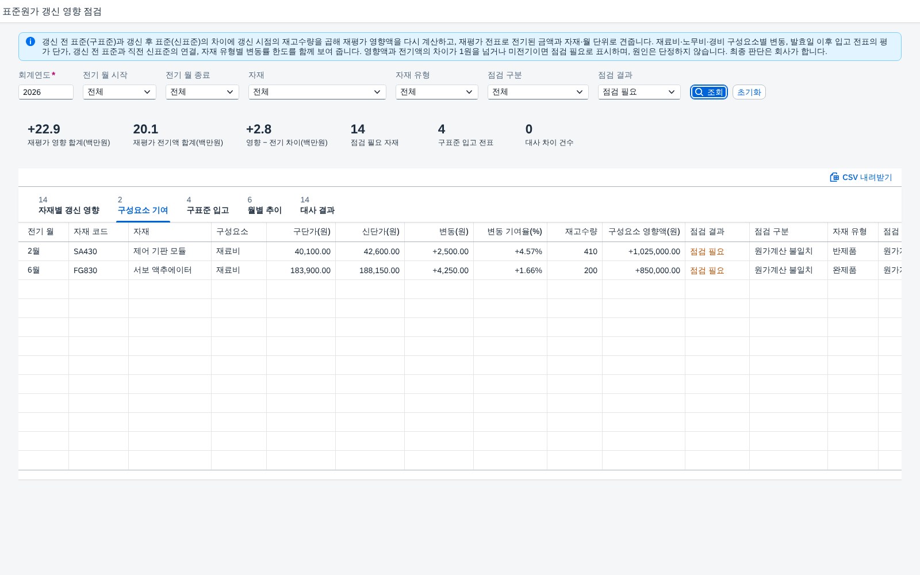Open the 자재 유형 dropdown

[437, 92]
